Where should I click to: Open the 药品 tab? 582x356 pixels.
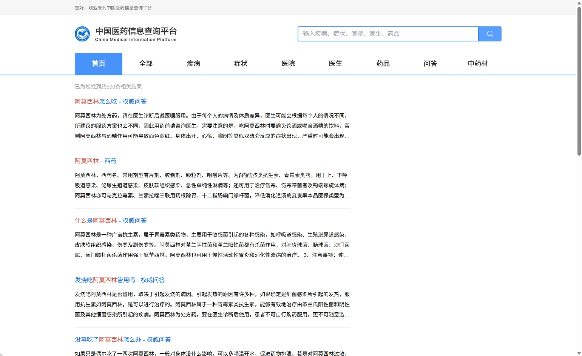pos(383,64)
